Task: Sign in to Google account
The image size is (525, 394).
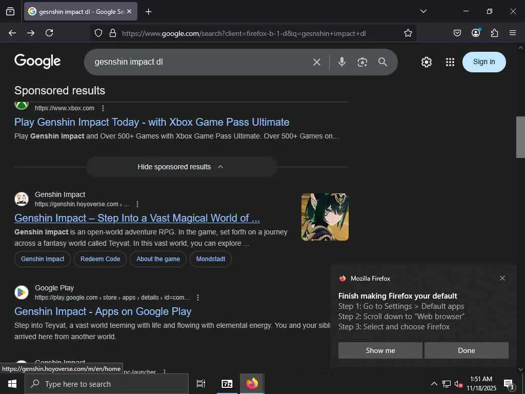Action: click(484, 62)
